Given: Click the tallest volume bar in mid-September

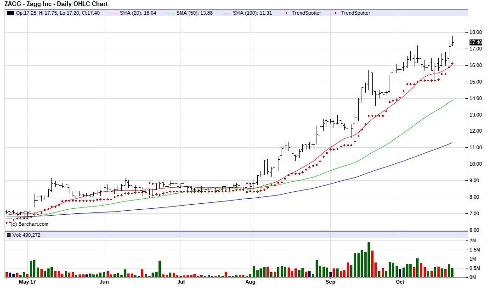Looking at the screenshot, I should pos(368,260).
